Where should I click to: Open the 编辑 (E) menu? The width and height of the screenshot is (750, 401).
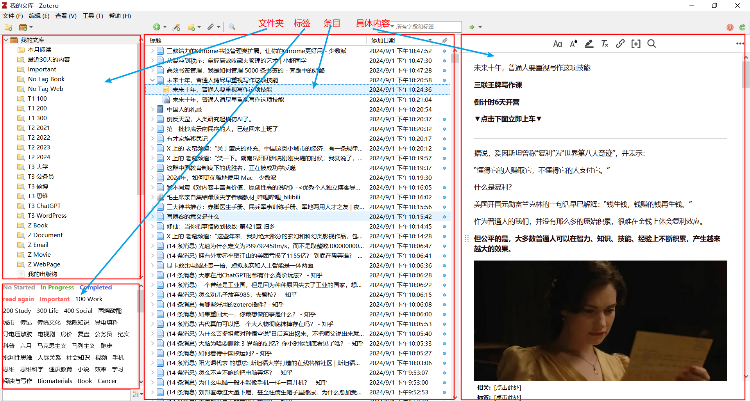click(39, 16)
